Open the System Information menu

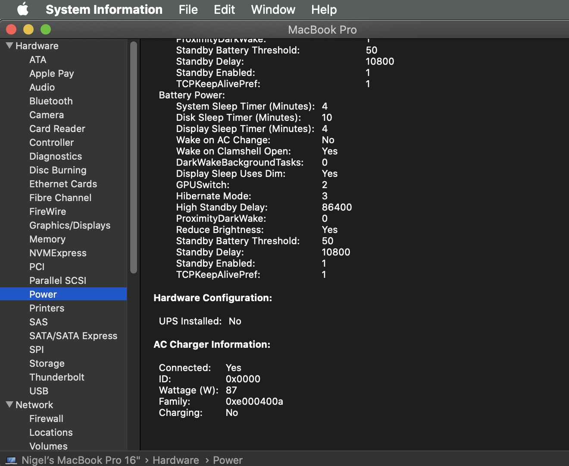[104, 9]
